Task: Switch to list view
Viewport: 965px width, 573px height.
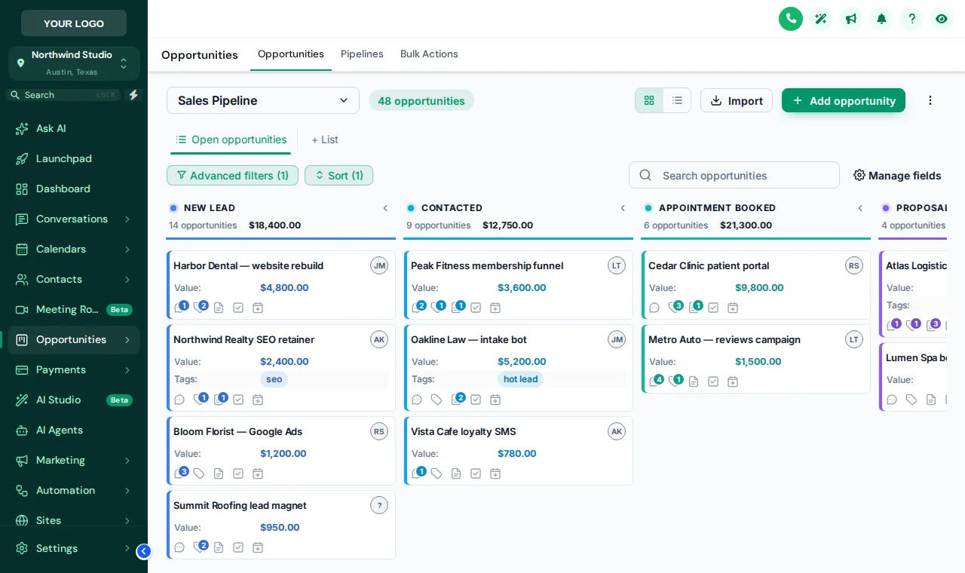Action: click(x=677, y=100)
